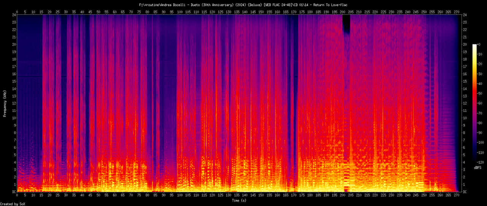Image resolution: width=487 pixels, height=206 pixels.
Task: Click the "150" tick on the top time axis
Action: pyautogui.click(x=261, y=12)
